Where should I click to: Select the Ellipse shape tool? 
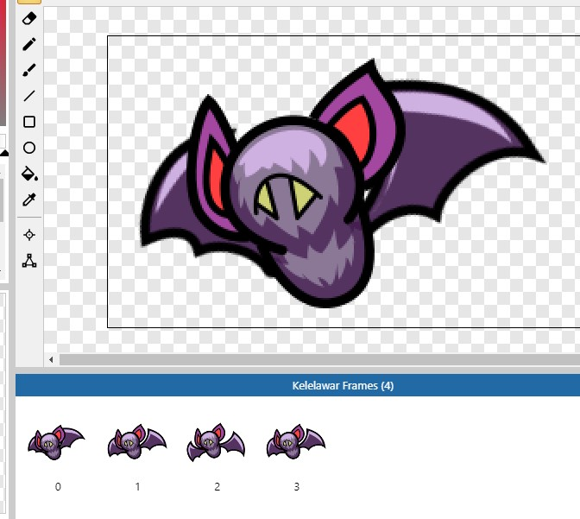click(x=29, y=148)
